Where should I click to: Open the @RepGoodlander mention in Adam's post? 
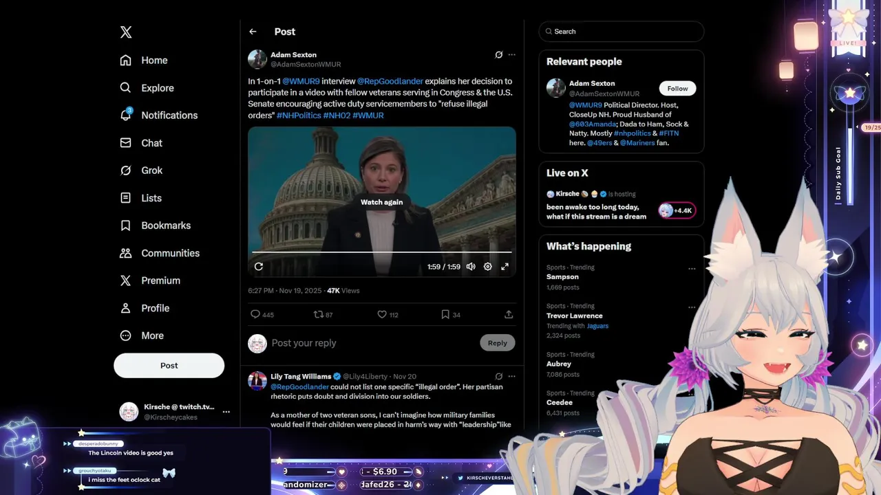point(390,81)
